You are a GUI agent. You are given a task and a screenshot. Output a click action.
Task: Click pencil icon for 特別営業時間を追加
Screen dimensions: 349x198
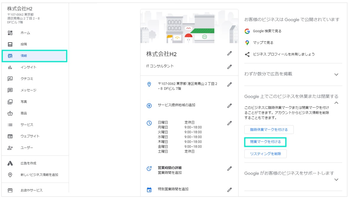[x=229, y=189]
